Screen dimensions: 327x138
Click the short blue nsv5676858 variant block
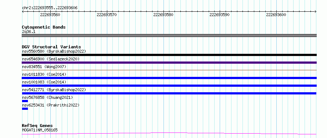point(25,101)
